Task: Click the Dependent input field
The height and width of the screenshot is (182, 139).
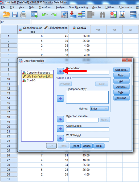Action: click(x=88, y=72)
